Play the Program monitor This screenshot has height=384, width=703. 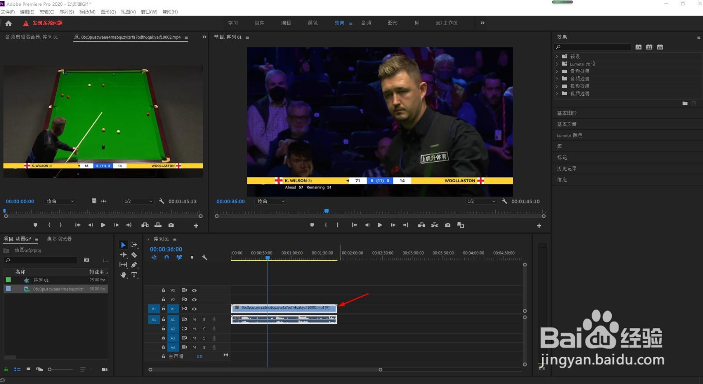point(380,225)
